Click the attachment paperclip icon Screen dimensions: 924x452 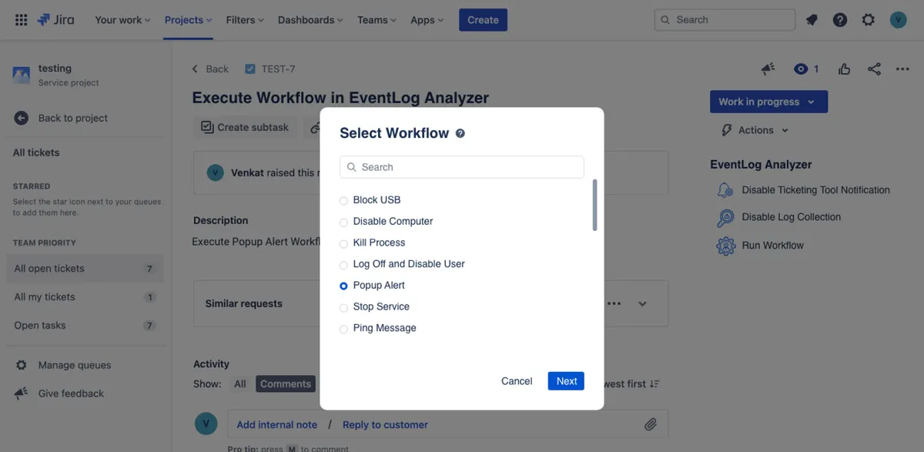tap(651, 424)
